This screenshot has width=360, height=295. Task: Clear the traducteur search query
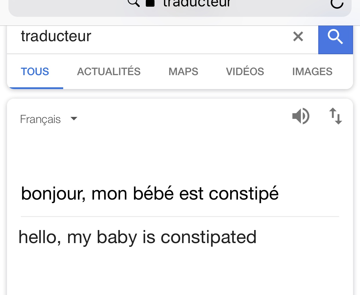pyautogui.click(x=298, y=37)
